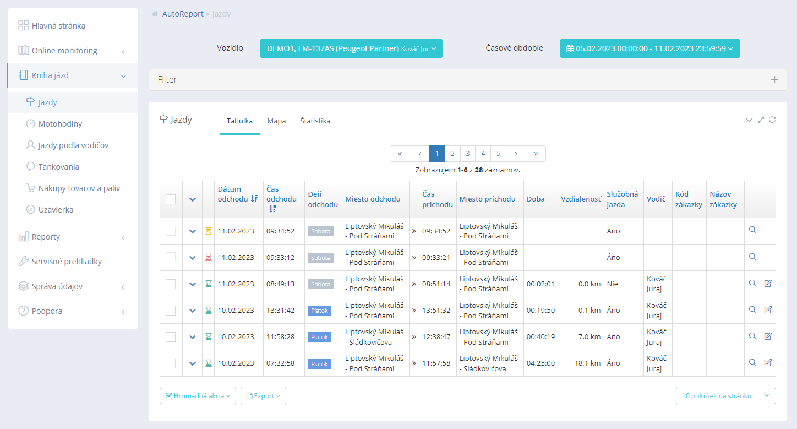Sort by the Vzdialenosť column header
The height and width of the screenshot is (429, 797).
point(581,199)
